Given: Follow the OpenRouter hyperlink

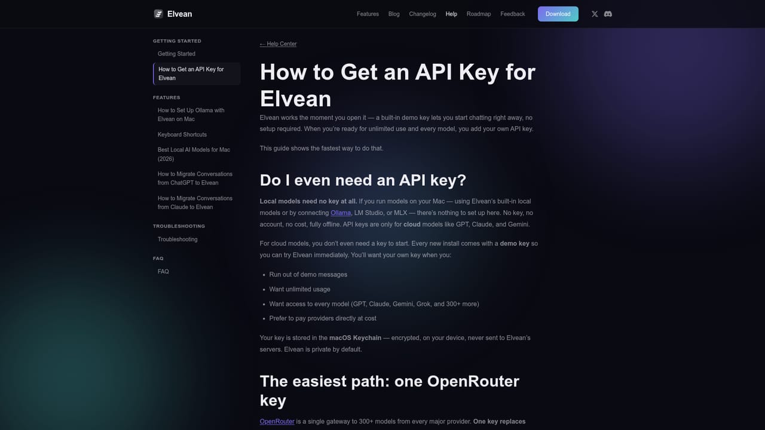Looking at the screenshot, I should click(x=277, y=421).
